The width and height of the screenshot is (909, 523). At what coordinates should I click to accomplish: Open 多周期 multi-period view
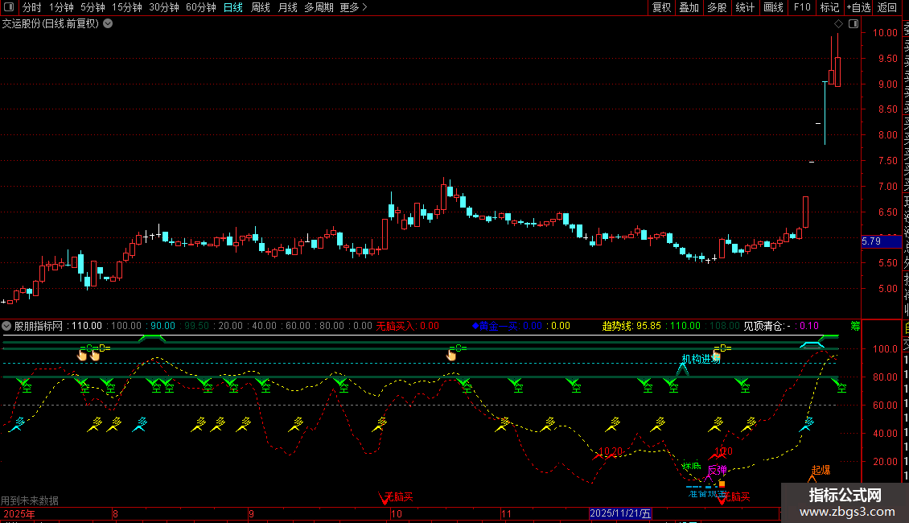pos(319,7)
